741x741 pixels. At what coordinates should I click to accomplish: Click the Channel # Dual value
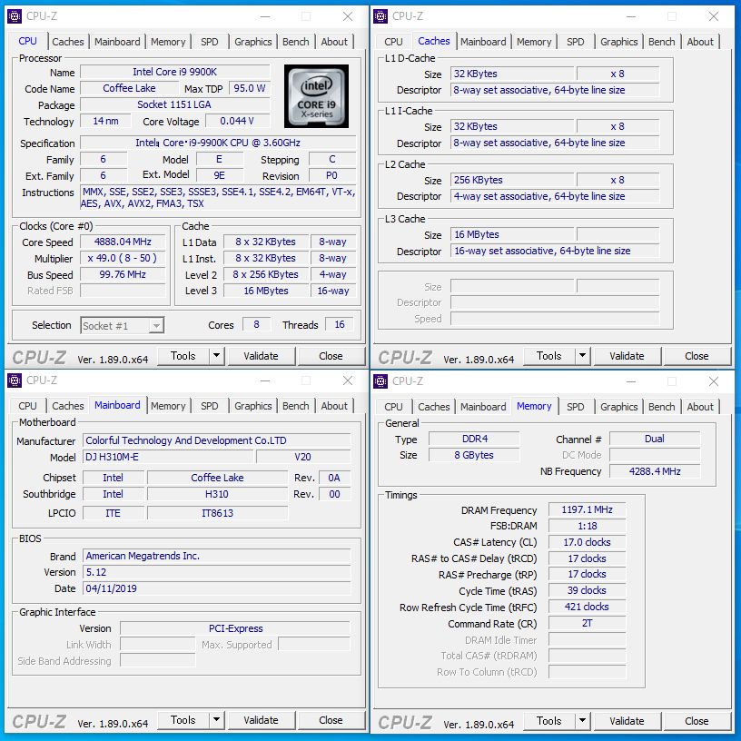[x=655, y=439]
